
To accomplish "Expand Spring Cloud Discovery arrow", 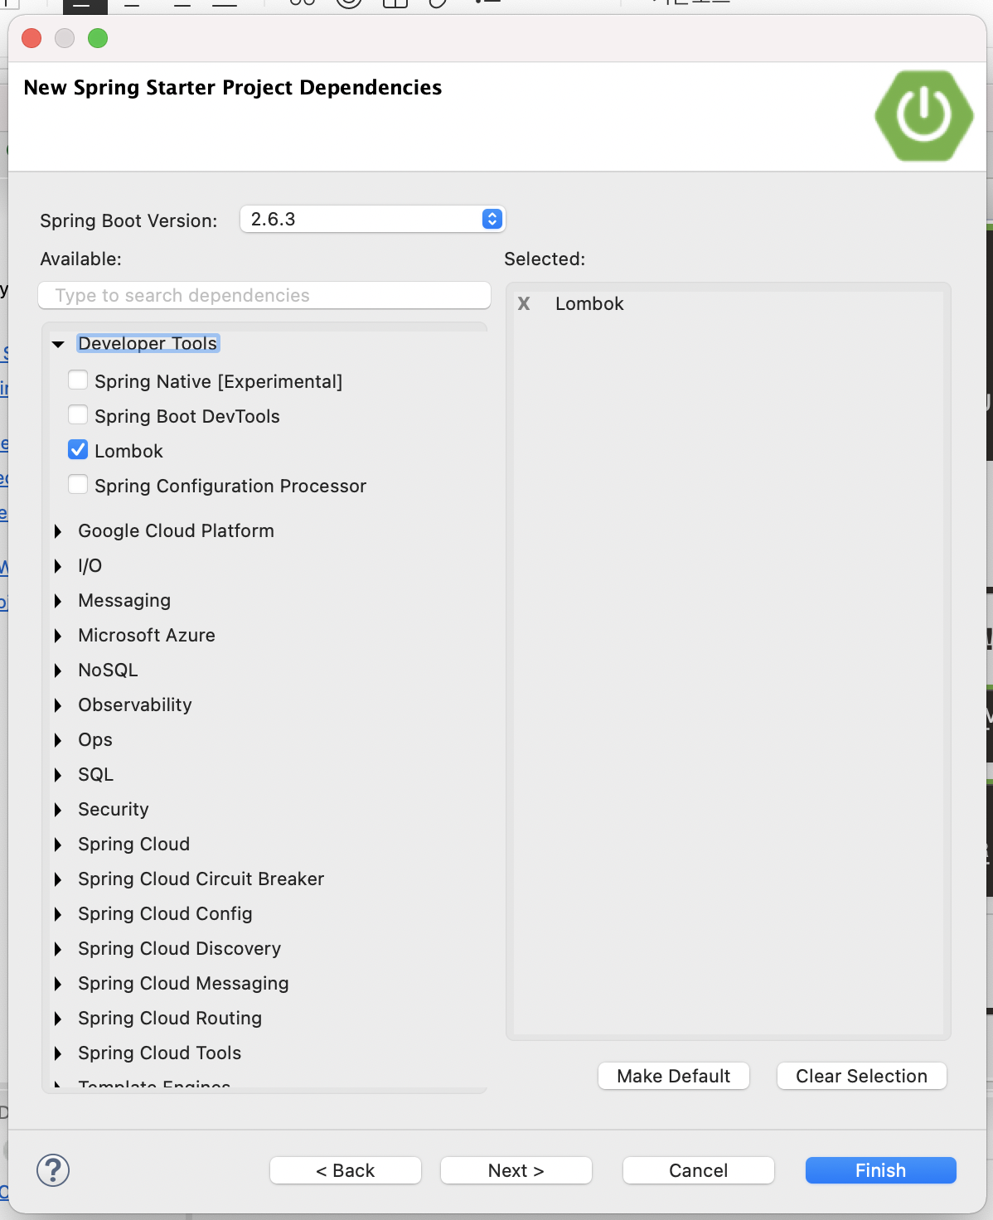I will (x=58, y=949).
